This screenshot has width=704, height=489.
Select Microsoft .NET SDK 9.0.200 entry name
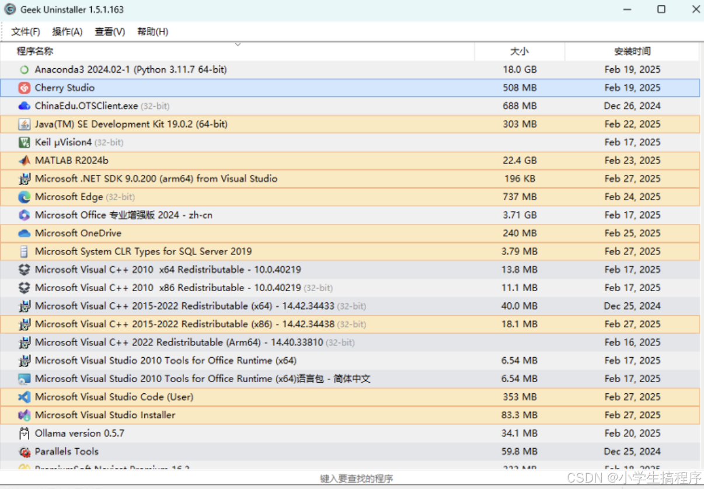[156, 179]
